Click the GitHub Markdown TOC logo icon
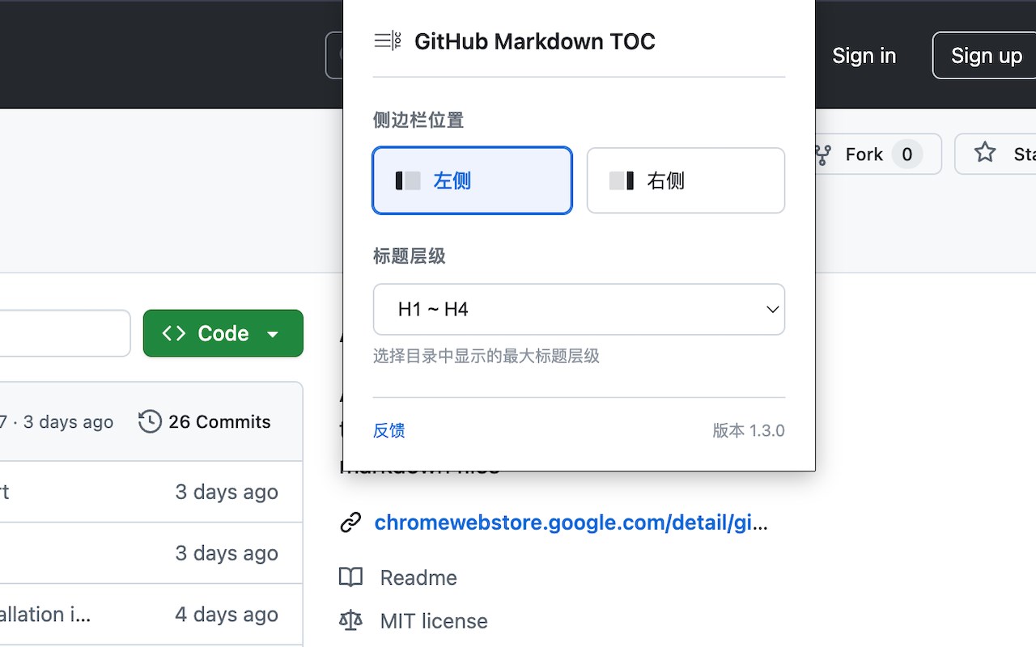Image resolution: width=1036 pixels, height=647 pixels. coord(388,40)
